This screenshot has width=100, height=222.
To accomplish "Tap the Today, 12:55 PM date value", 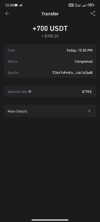I will click(x=79, y=51).
